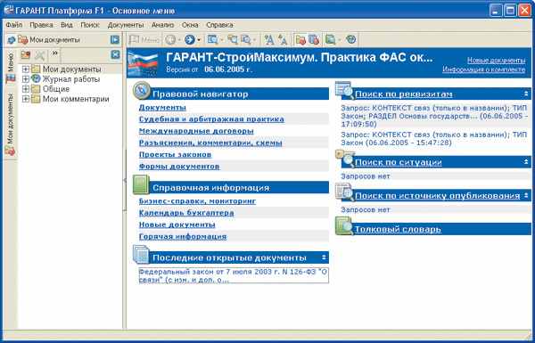Screen dimensions: 535x343
Task: Collapse the Поиск по ситуации section arrow
Action: (526, 162)
